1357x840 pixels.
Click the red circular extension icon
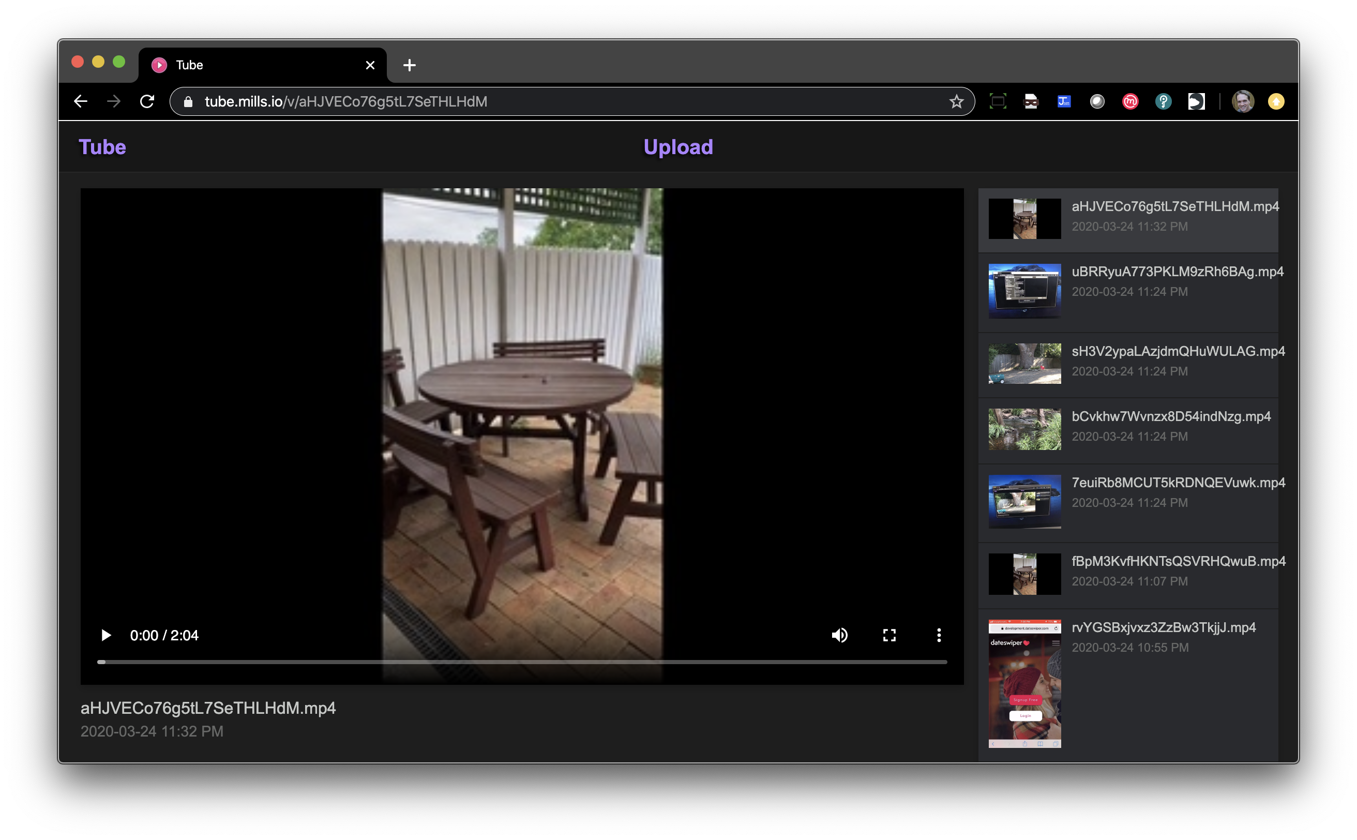(x=1130, y=102)
